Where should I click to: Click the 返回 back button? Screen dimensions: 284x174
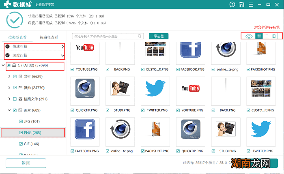pos(26,163)
